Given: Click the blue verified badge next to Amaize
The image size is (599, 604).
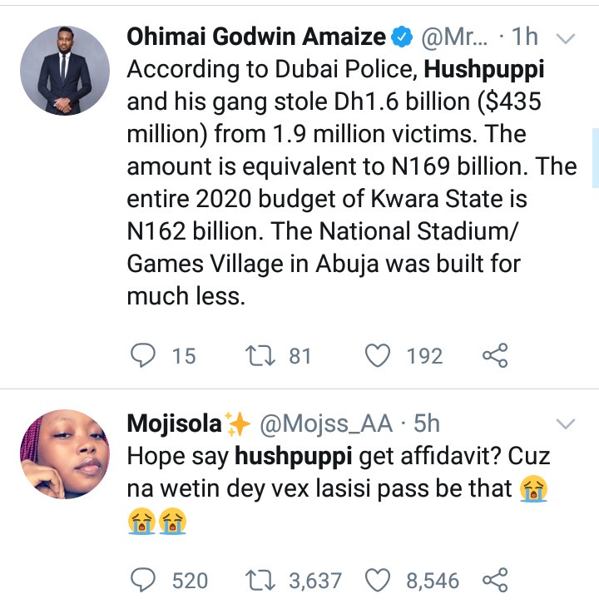Looking at the screenshot, I should point(402,38).
